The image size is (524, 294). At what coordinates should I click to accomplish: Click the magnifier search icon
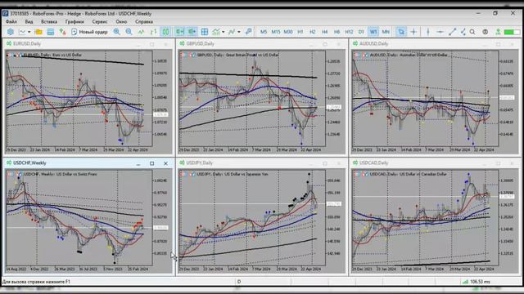(x=472, y=32)
